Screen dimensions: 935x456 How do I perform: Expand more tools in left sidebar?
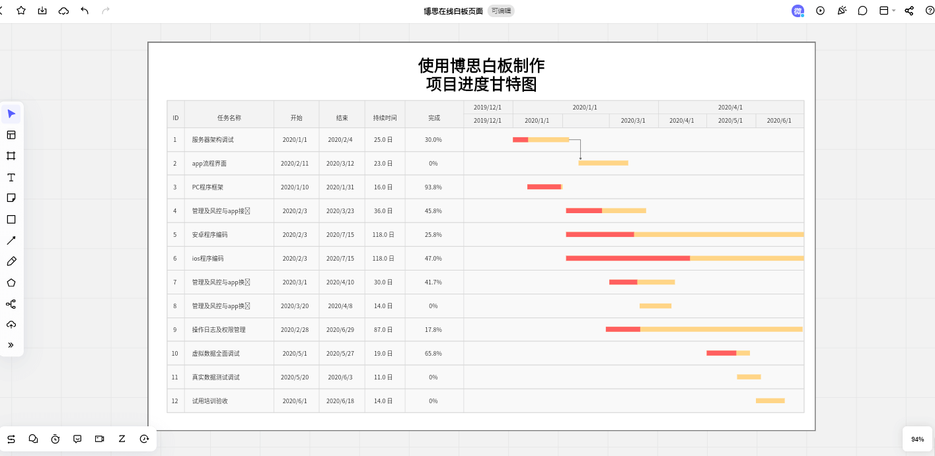[11, 345]
